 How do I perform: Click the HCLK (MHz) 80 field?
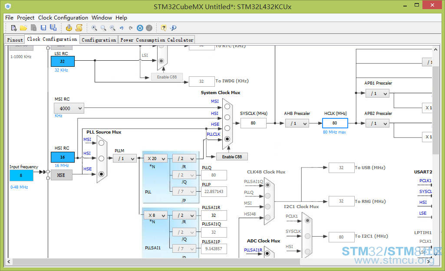(x=335, y=123)
